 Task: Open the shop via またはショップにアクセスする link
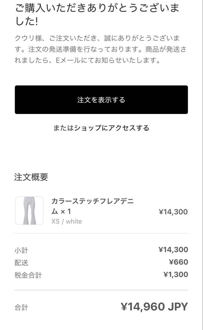tap(101, 128)
